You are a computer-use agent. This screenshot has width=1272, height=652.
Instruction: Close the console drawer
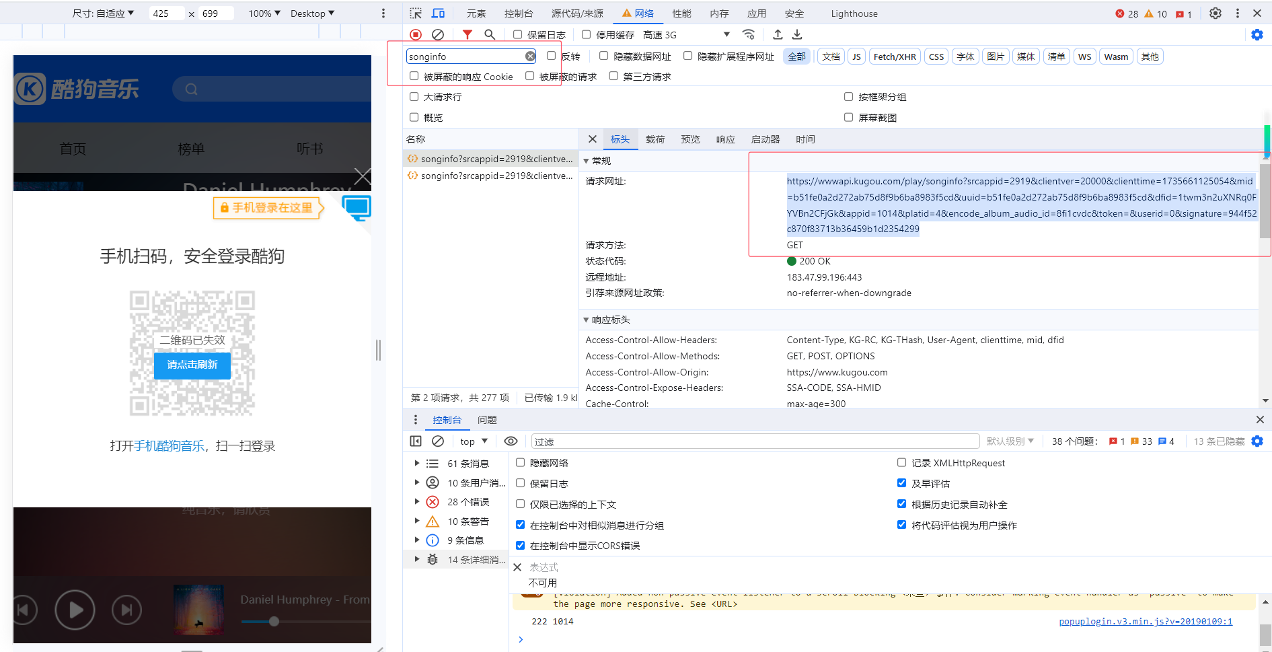tap(1260, 420)
